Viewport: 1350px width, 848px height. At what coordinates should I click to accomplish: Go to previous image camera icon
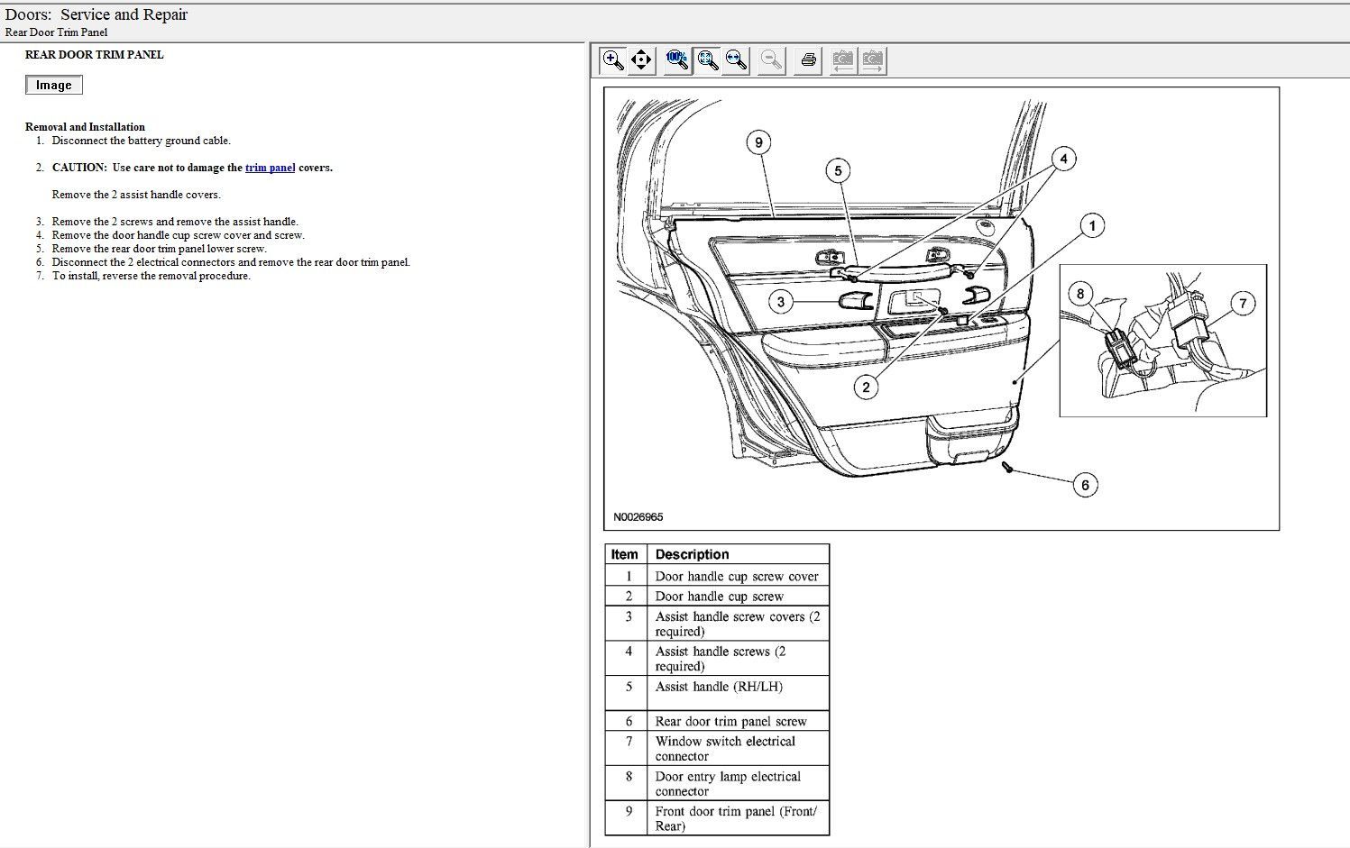842,60
